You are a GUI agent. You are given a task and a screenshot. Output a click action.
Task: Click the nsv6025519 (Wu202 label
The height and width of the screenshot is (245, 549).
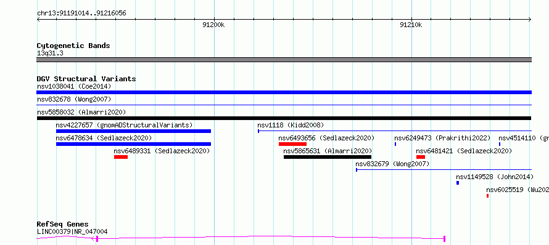click(518, 190)
